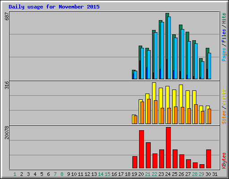Click day 5 on the x-axis
Viewport: 229px width, 179px height.
pos(42,174)
